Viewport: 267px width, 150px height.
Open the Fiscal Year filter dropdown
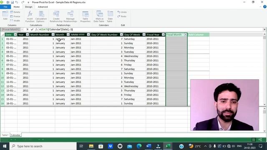pos(163,35)
